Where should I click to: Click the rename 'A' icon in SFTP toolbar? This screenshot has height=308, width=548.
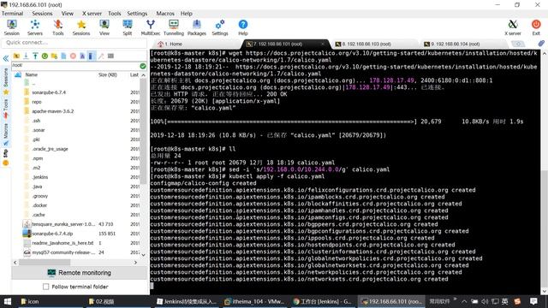[82, 56]
